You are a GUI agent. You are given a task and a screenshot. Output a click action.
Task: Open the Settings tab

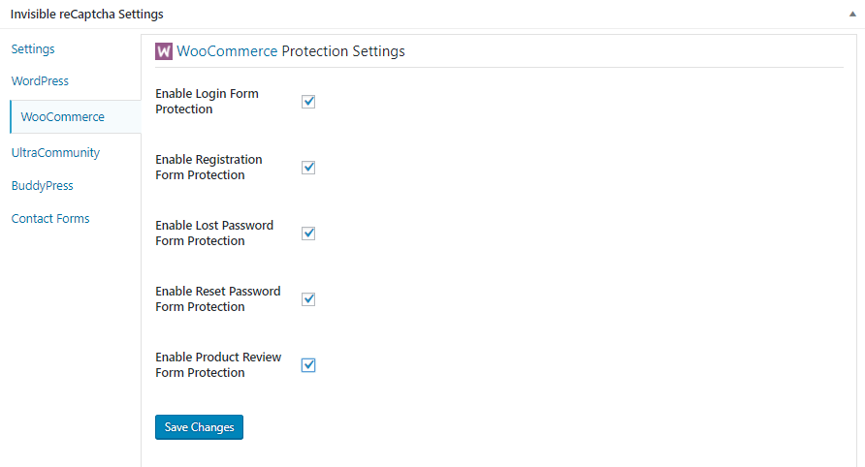point(33,48)
